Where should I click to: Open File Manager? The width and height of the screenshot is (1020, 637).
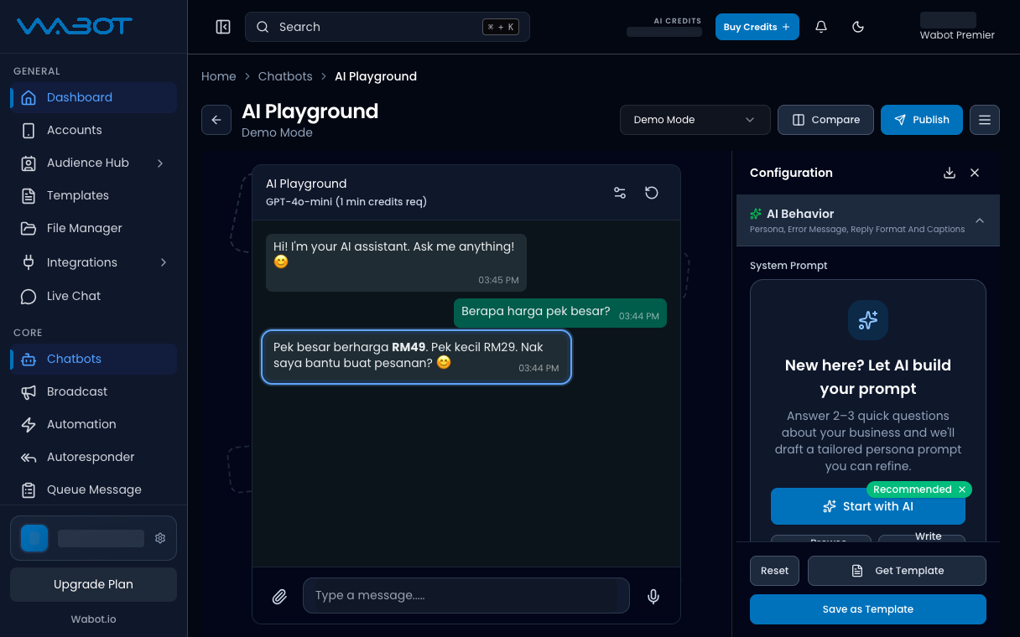coord(93,228)
